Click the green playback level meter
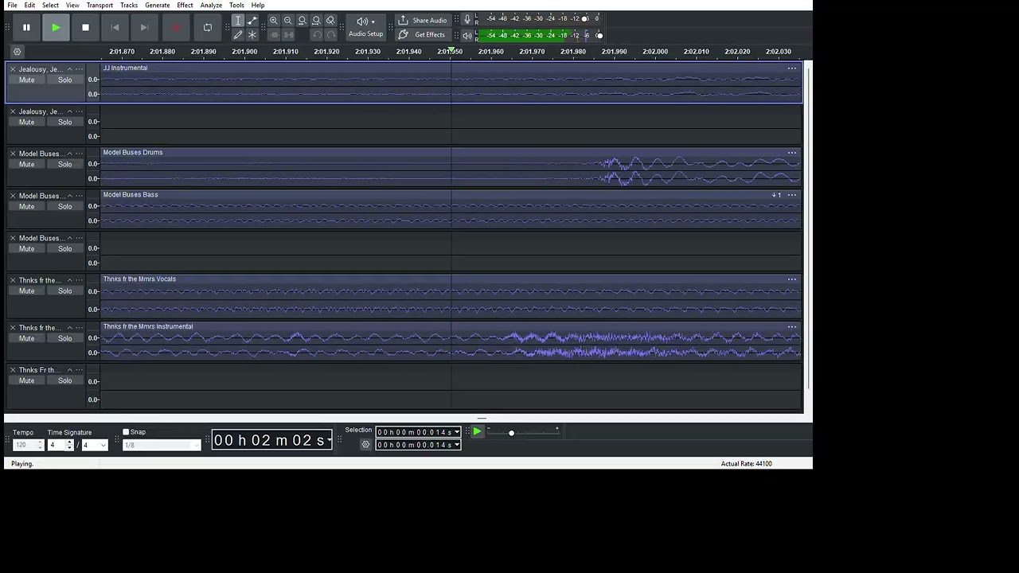The height and width of the screenshot is (573, 1019). tap(541, 35)
